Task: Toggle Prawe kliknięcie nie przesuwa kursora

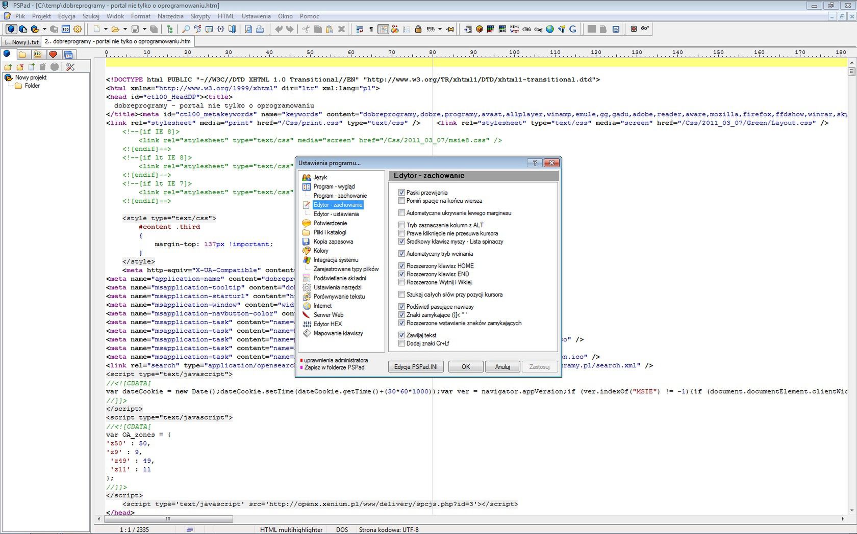Action: pos(401,233)
